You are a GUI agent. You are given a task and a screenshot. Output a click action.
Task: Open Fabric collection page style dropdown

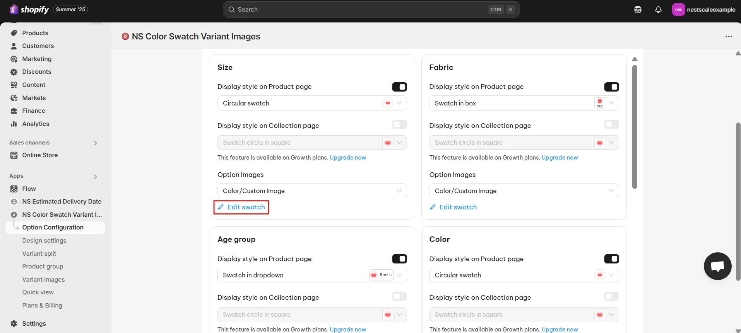coord(524,143)
